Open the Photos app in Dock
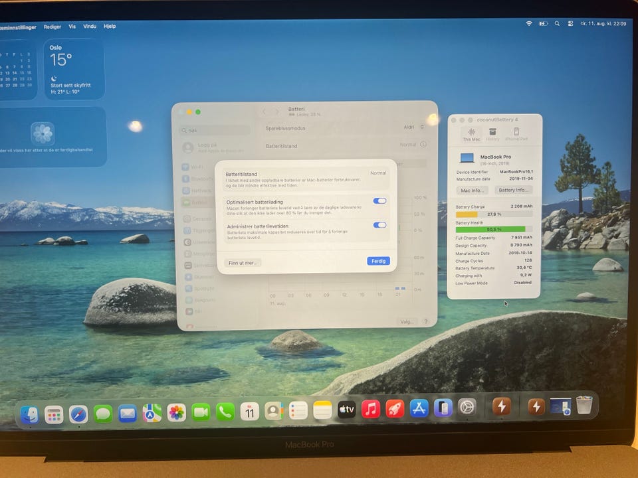 (x=176, y=412)
